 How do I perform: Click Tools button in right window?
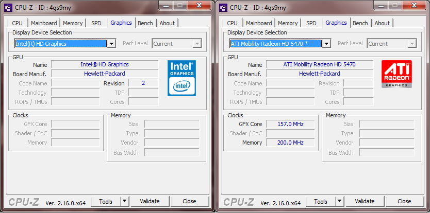click(321, 202)
